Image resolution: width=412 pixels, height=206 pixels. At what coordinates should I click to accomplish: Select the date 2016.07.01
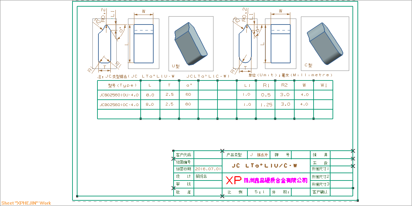[208, 169]
